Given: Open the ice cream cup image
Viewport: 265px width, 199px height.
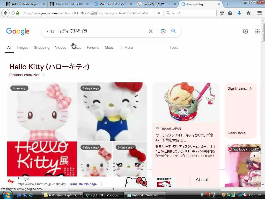Looking at the screenshot, I should [186, 103].
